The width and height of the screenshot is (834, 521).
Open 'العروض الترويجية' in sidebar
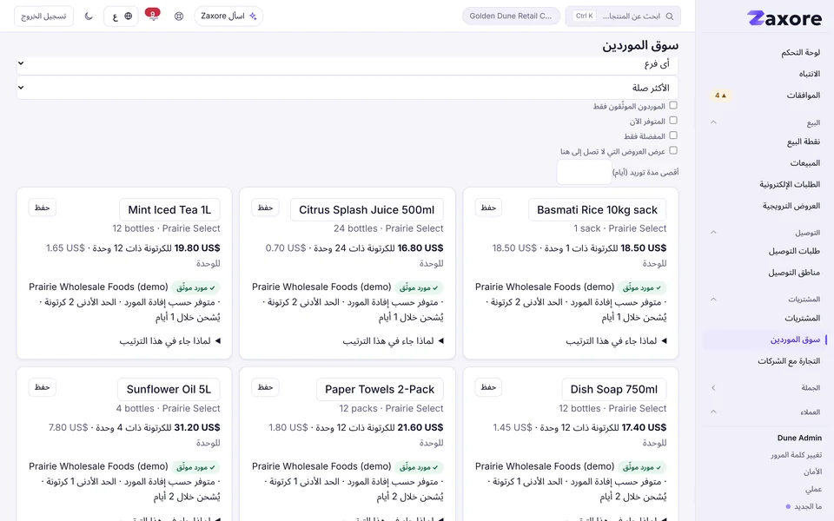(x=791, y=205)
